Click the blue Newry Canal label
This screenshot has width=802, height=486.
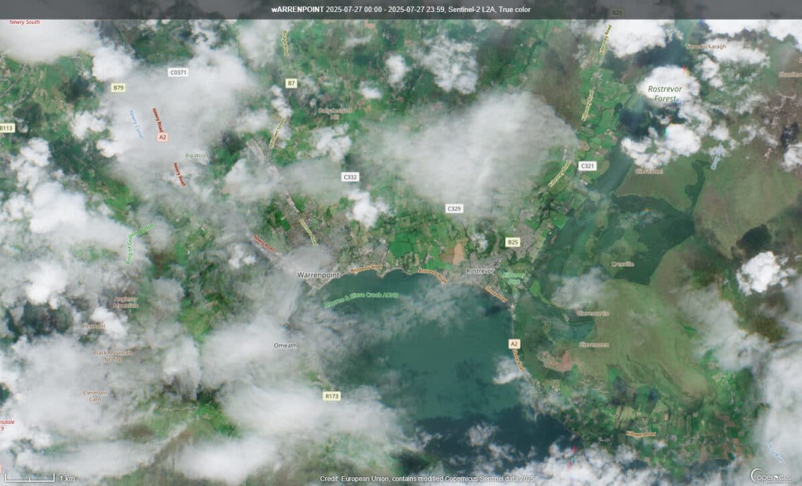(x=135, y=125)
